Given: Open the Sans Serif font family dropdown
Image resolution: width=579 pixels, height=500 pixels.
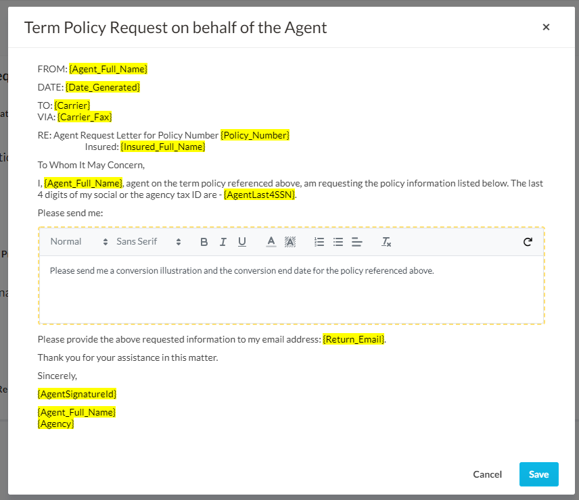Looking at the screenshot, I should pyautogui.click(x=137, y=241).
